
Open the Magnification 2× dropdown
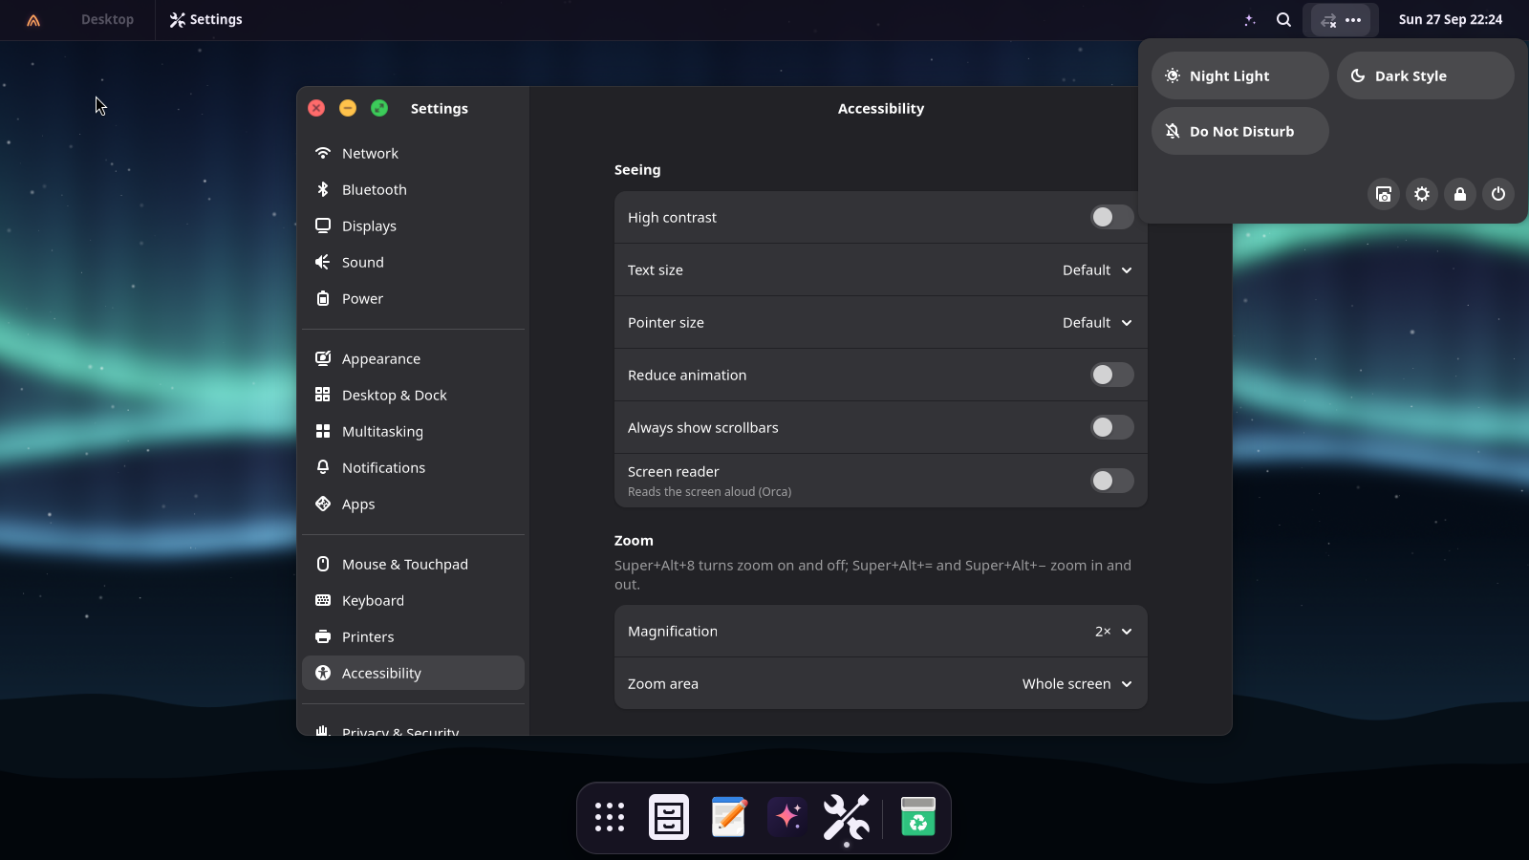click(1113, 632)
